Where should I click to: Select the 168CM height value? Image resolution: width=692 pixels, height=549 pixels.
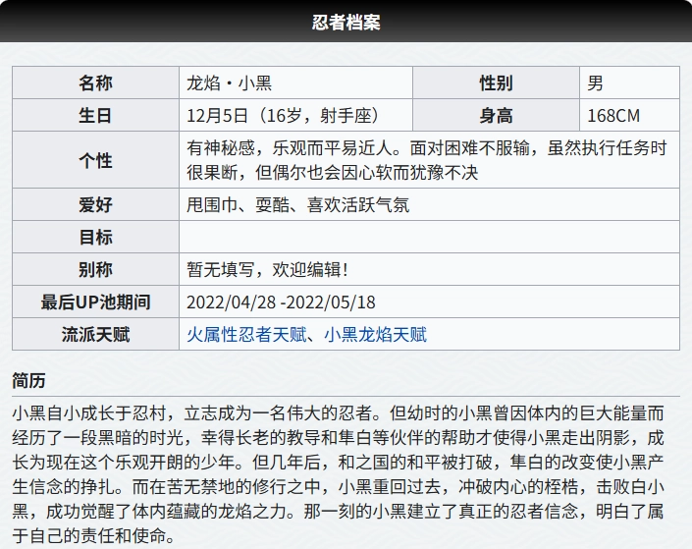pos(613,116)
